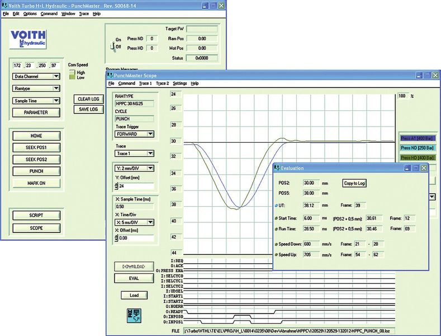This screenshot has width=441, height=336.
Task: Click the X Offset up/down stepper
Action: (x=116, y=238)
